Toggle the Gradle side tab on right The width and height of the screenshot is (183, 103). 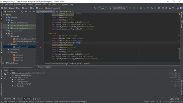(182, 15)
